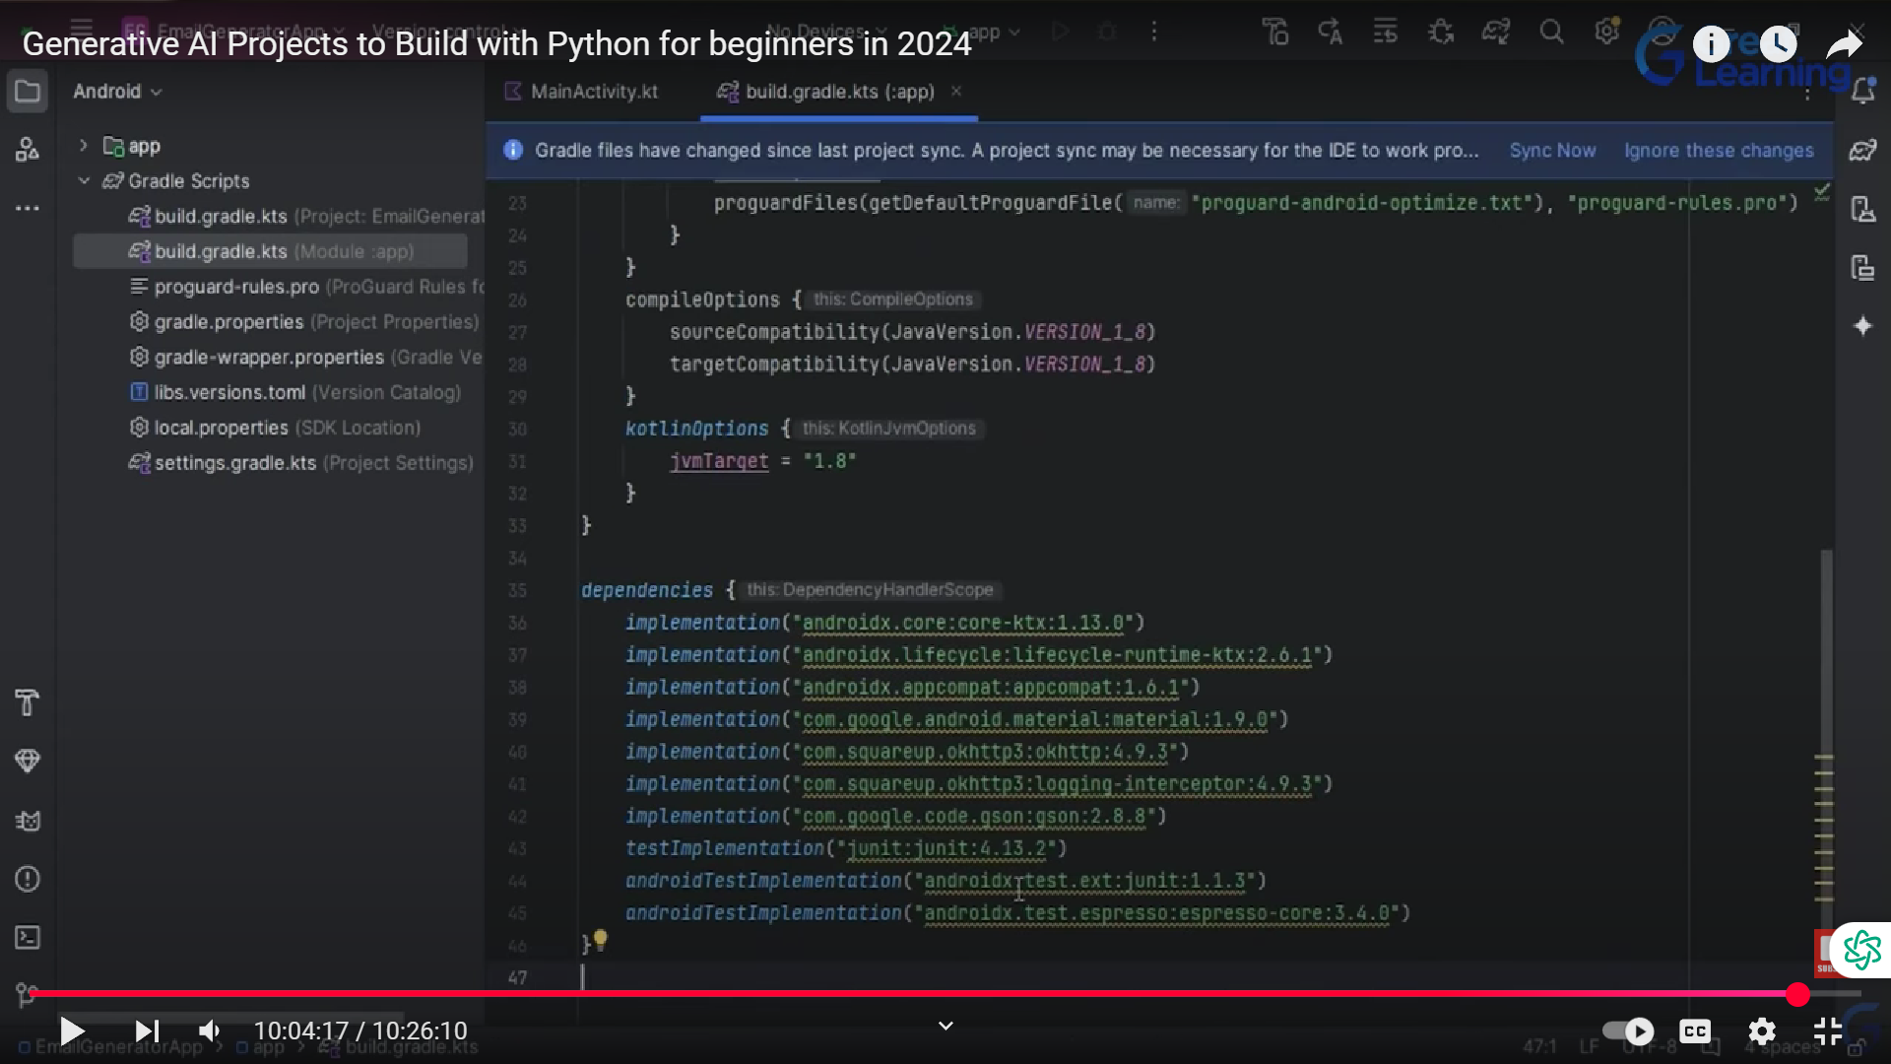Exit fullscreen mode
This screenshot has height=1064, width=1891.
tap(1828, 1031)
